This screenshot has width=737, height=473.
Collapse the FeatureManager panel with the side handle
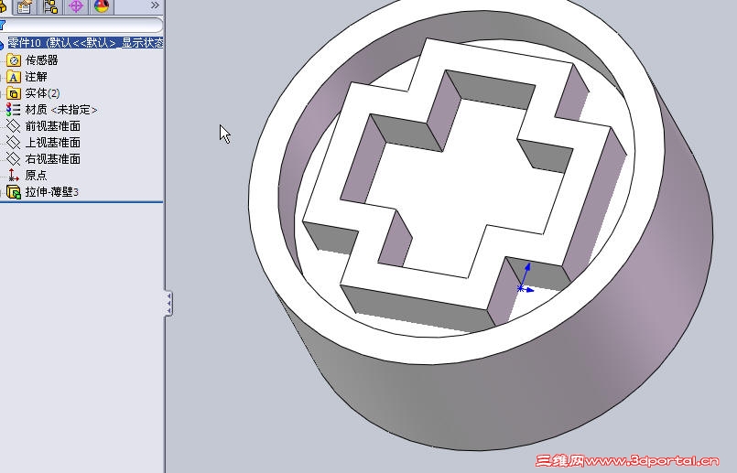[168, 304]
